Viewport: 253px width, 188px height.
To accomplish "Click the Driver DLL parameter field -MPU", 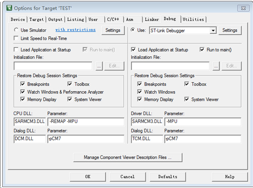I will pos(203,122).
